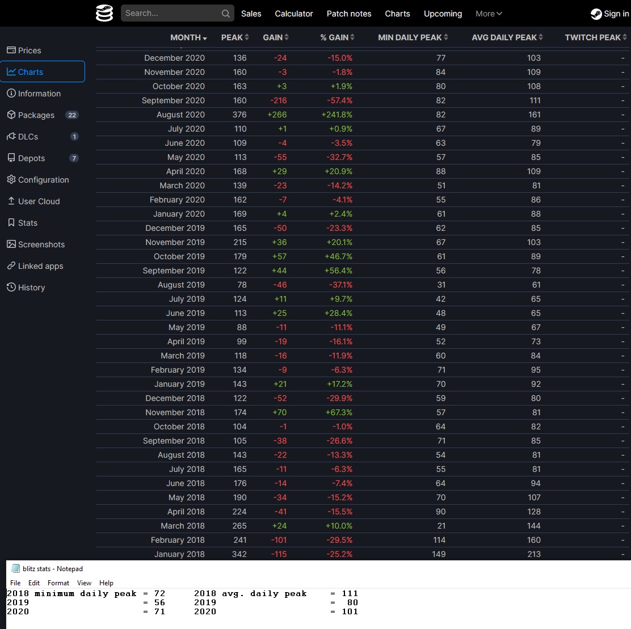631x629 pixels.
Task: Click the User Cloud upload icon
Action: (11, 201)
